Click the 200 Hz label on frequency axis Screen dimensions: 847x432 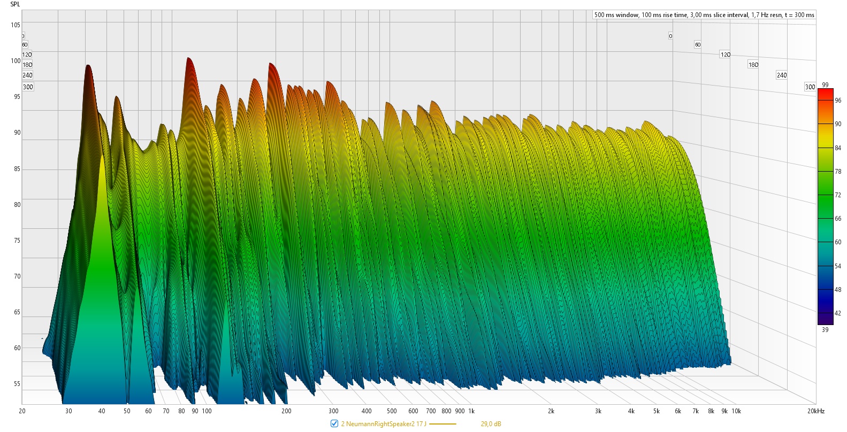click(286, 411)
